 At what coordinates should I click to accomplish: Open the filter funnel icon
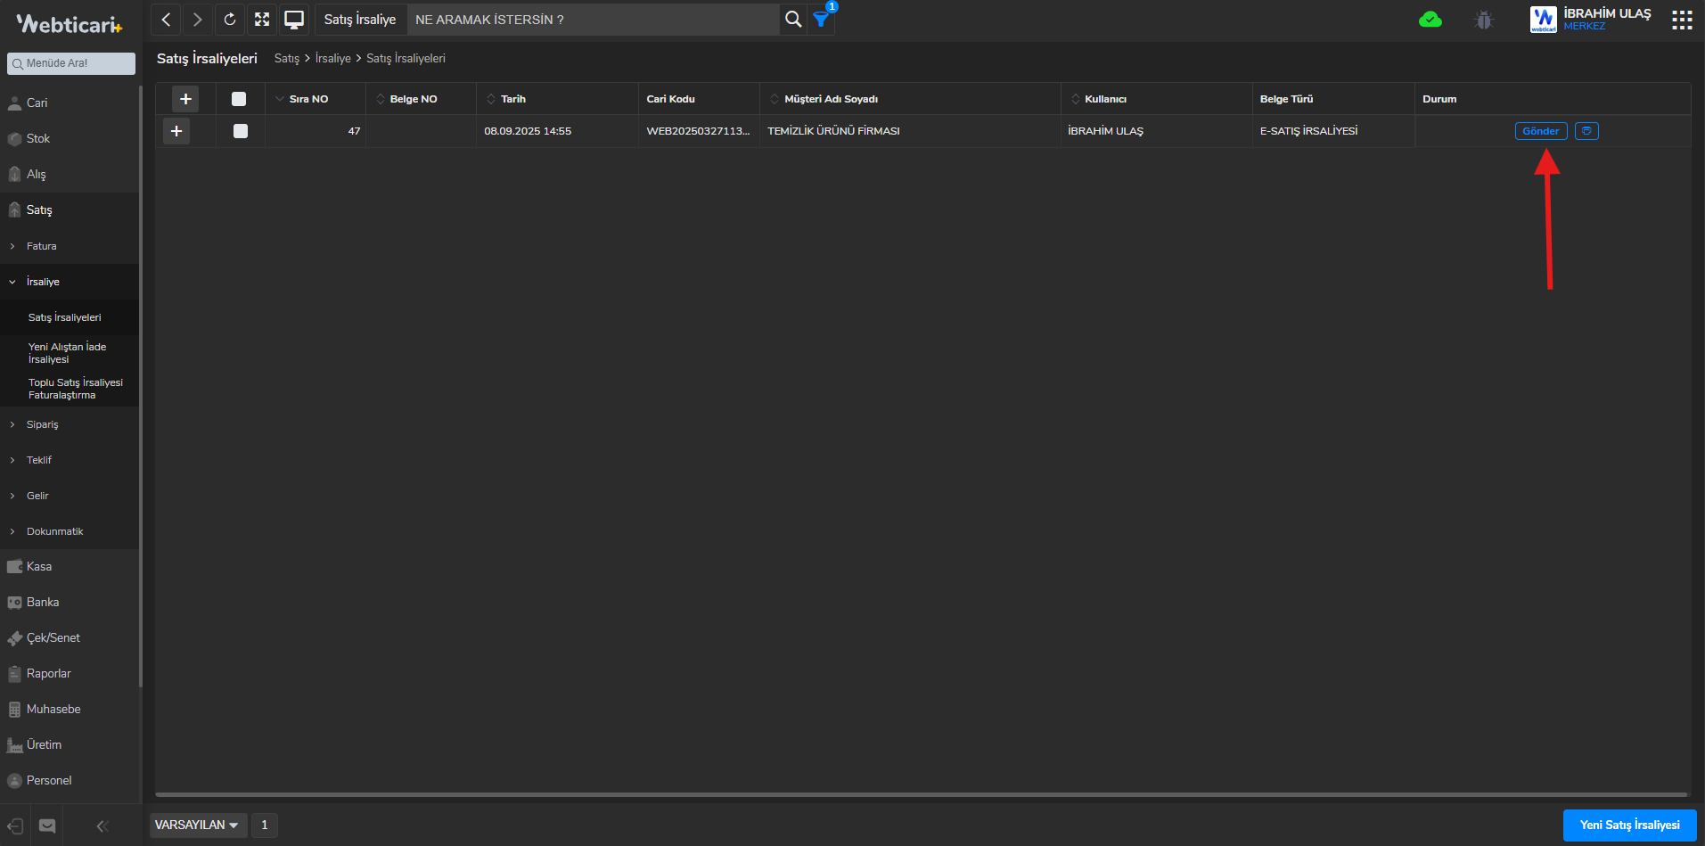[x=821, y=20]
